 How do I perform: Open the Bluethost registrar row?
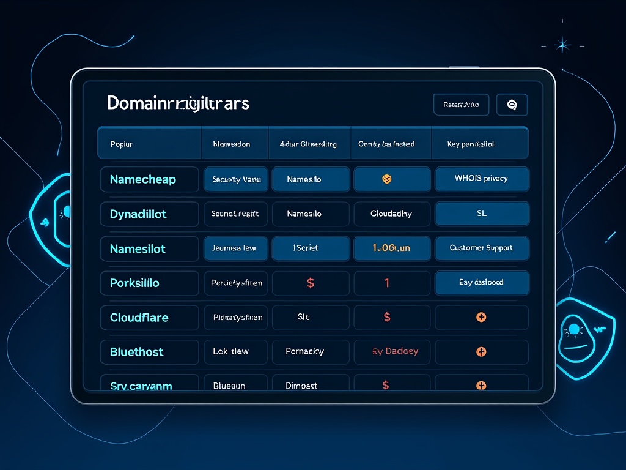click(x=149, y=352)
